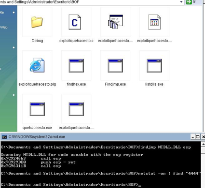Click the 'Debug' folder name label
Screen dimensions: 205x194
(x=37, y=41)
